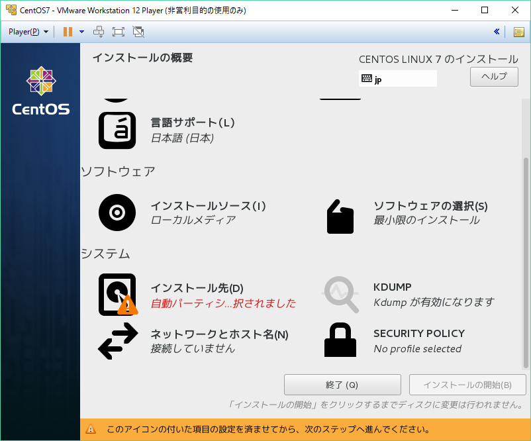
Task: Click the KDUMP magnifier icon
Action: tap(341, 295)
